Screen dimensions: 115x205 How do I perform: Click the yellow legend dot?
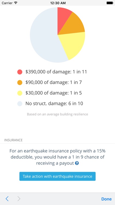[x=20, y=93]
